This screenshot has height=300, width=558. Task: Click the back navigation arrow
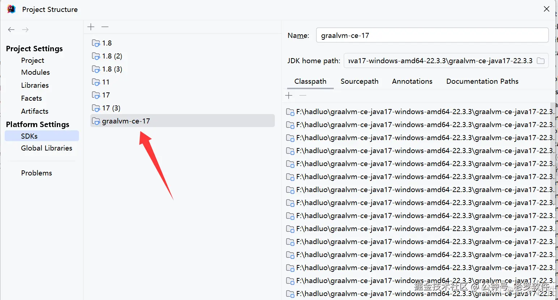tap(11, 30)
